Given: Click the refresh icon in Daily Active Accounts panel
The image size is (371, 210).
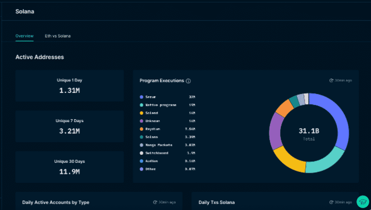Looking at the screenshot, I should click(155, 202).
